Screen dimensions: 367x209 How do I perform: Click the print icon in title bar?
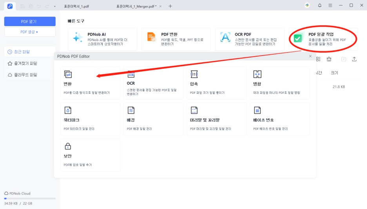[x=31, y=6]
